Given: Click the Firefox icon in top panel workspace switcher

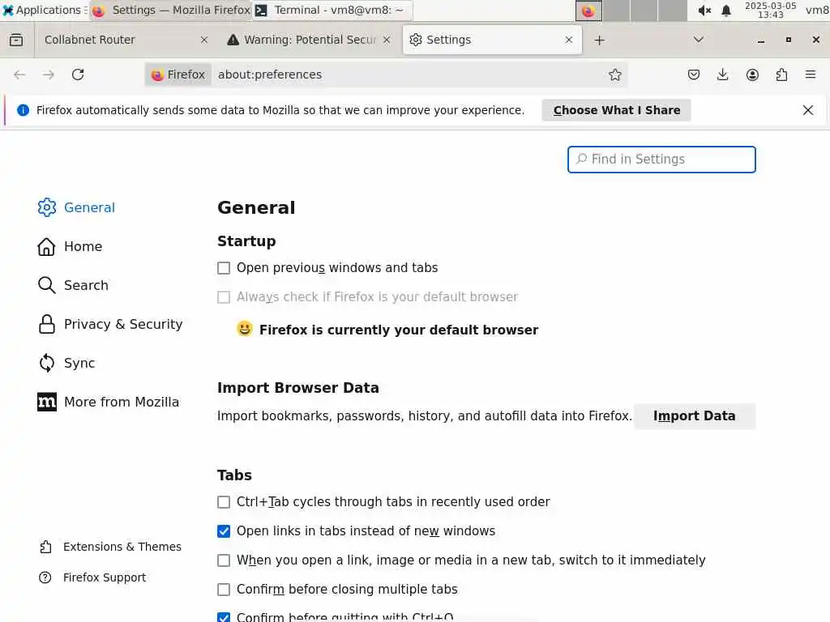Looking at the screenshot, I should (588, 11).
